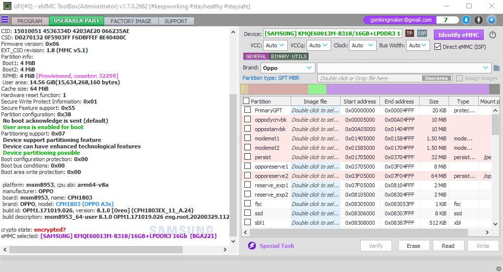Open the Bus Width dropdown
503x272 pixels.
tap(418, 45)
